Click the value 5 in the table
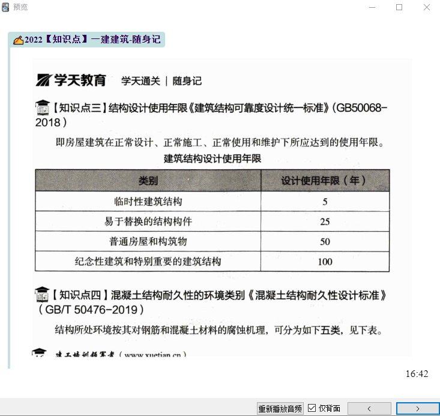This screenshot has height=416, width=440. click(x=325, y=202)
